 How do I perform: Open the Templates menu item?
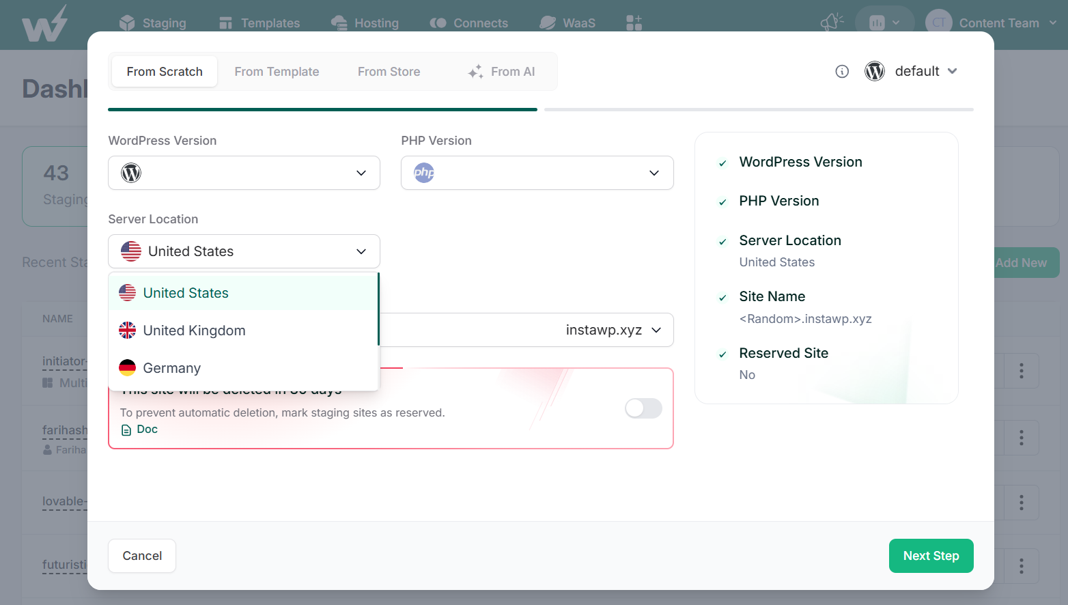point(259,23)
